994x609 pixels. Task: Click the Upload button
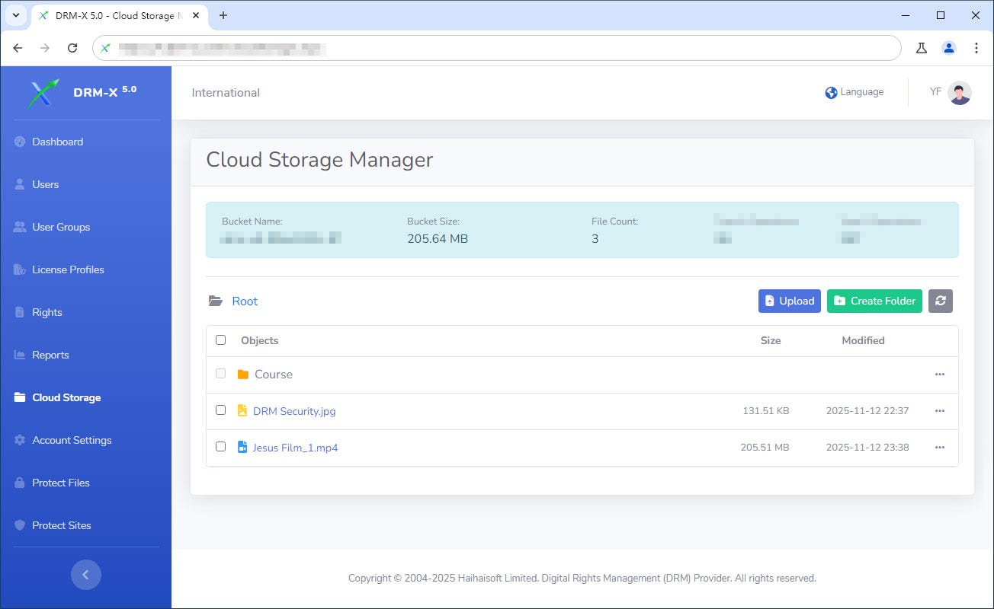tap(790, 301)
